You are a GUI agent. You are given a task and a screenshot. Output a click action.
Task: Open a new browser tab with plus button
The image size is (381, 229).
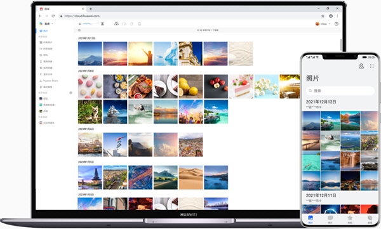[91, 9]
